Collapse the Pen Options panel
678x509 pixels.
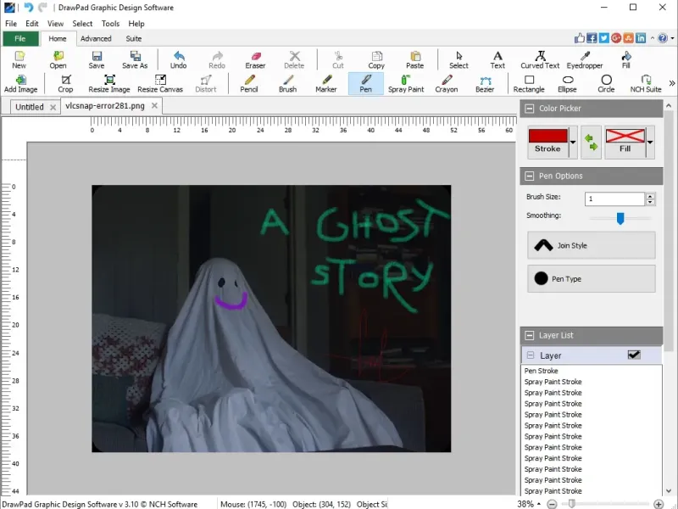529,176
